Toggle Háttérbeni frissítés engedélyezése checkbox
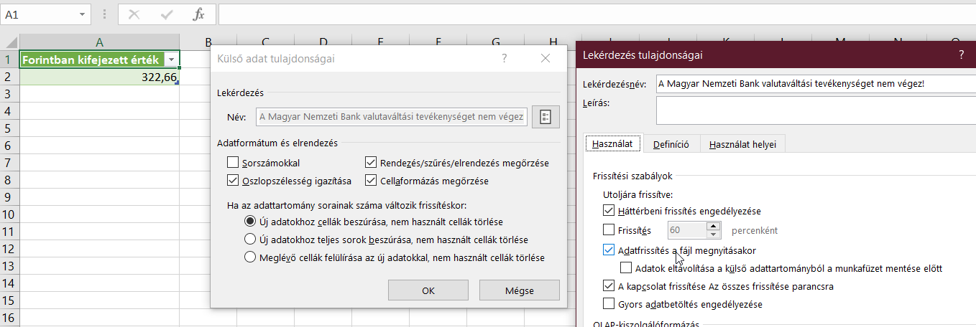 [609, 211]
